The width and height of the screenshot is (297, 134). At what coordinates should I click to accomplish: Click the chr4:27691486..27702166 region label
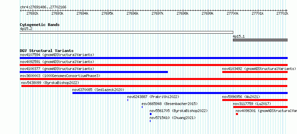(x=43, y=7)
